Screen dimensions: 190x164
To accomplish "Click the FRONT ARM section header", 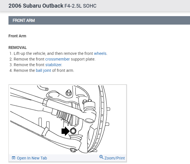I will (x=99, y=20).
